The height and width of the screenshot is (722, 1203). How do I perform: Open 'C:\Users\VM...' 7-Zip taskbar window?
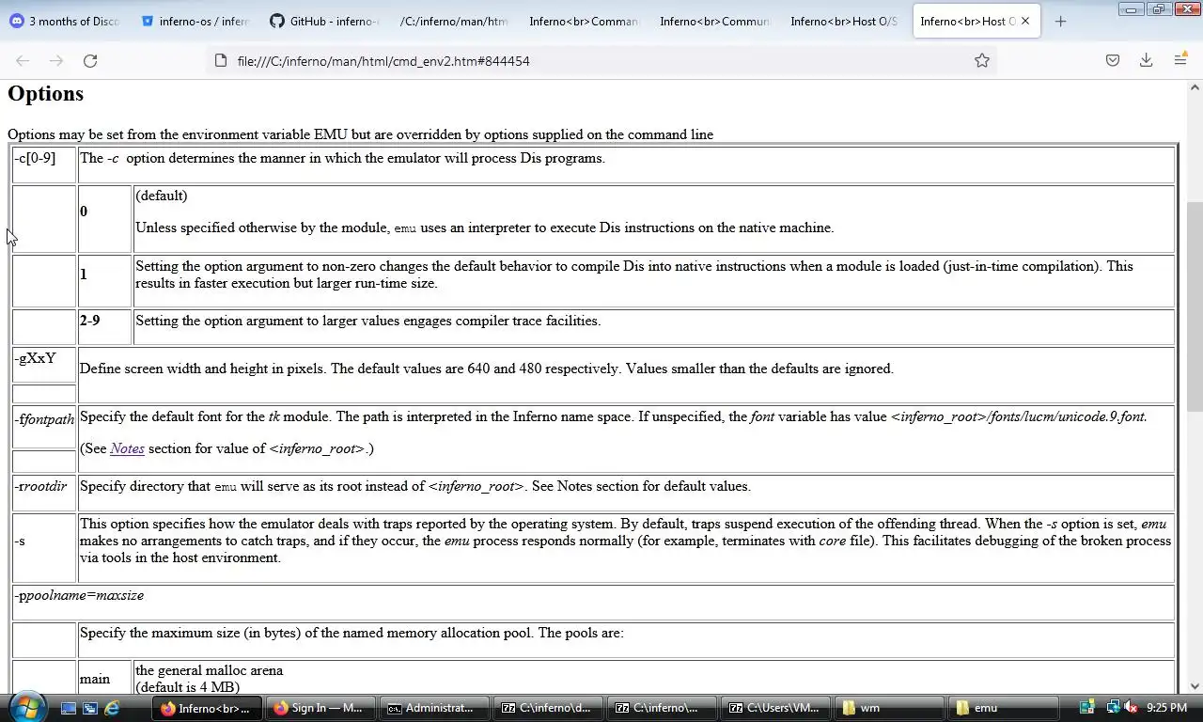coord(775,708)
